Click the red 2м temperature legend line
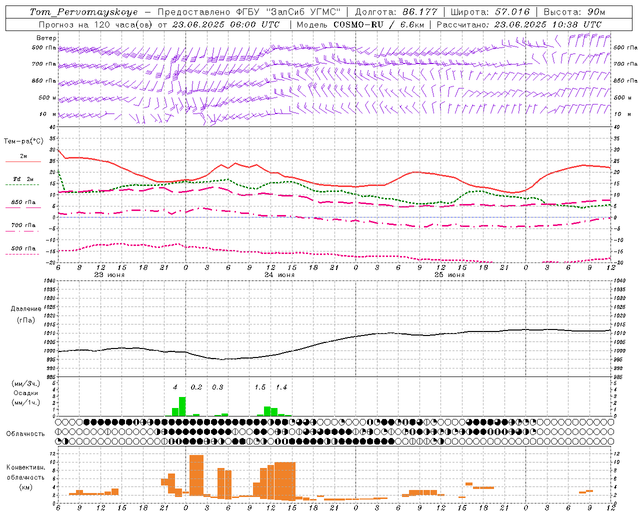This screenshot has width=640, height=512. [23, 161]
